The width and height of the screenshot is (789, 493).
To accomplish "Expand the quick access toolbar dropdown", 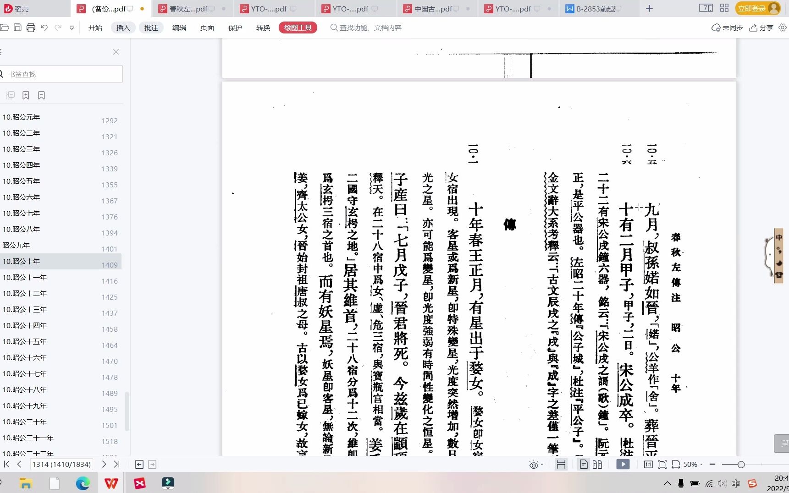I will click(72, 28).
